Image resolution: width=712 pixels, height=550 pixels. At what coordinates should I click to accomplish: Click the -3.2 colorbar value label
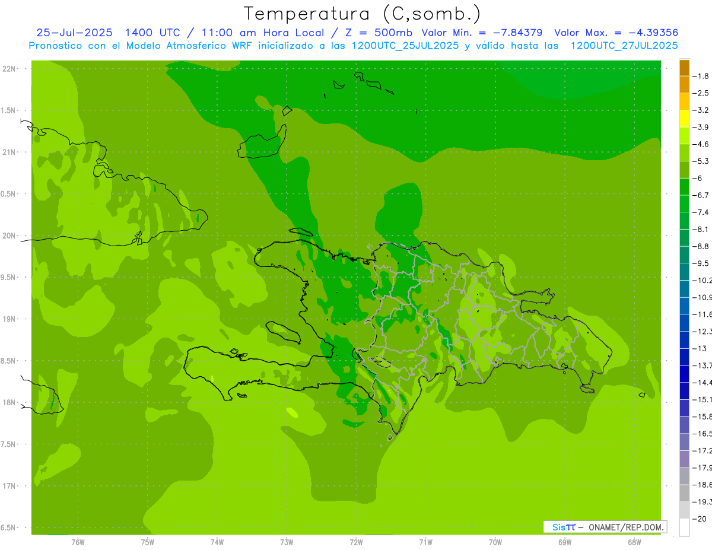[x=701, y=110]
